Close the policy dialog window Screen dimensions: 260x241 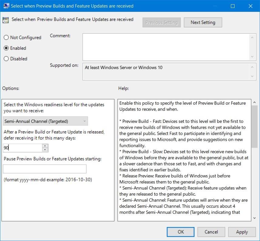click(x=250, y=6)
